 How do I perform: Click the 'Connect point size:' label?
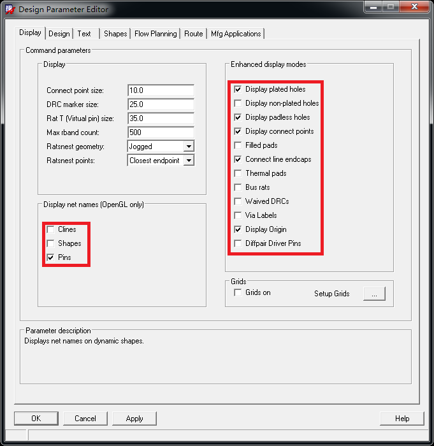tap(75, 90)
